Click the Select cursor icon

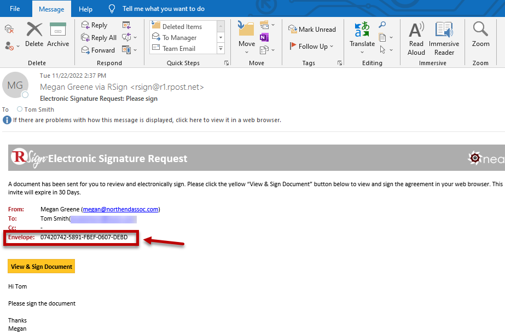[382, 50]
